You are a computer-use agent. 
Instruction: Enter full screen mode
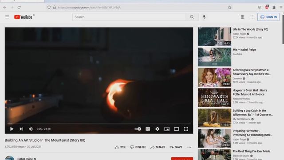coord(186,129)
